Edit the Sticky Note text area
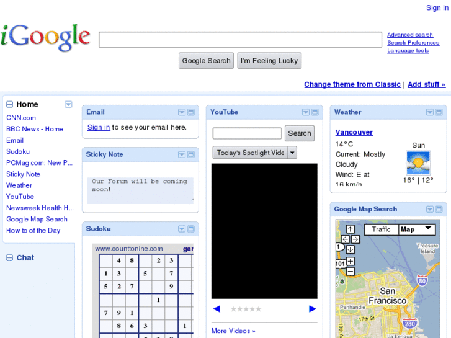Image resolution: width=451 pixels, height=338 pixels. tap(140, 190)
